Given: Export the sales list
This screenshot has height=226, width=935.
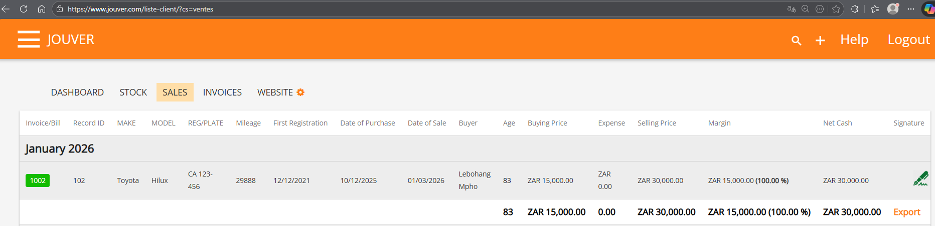Looking at the screenshot, I should [906, 212].
